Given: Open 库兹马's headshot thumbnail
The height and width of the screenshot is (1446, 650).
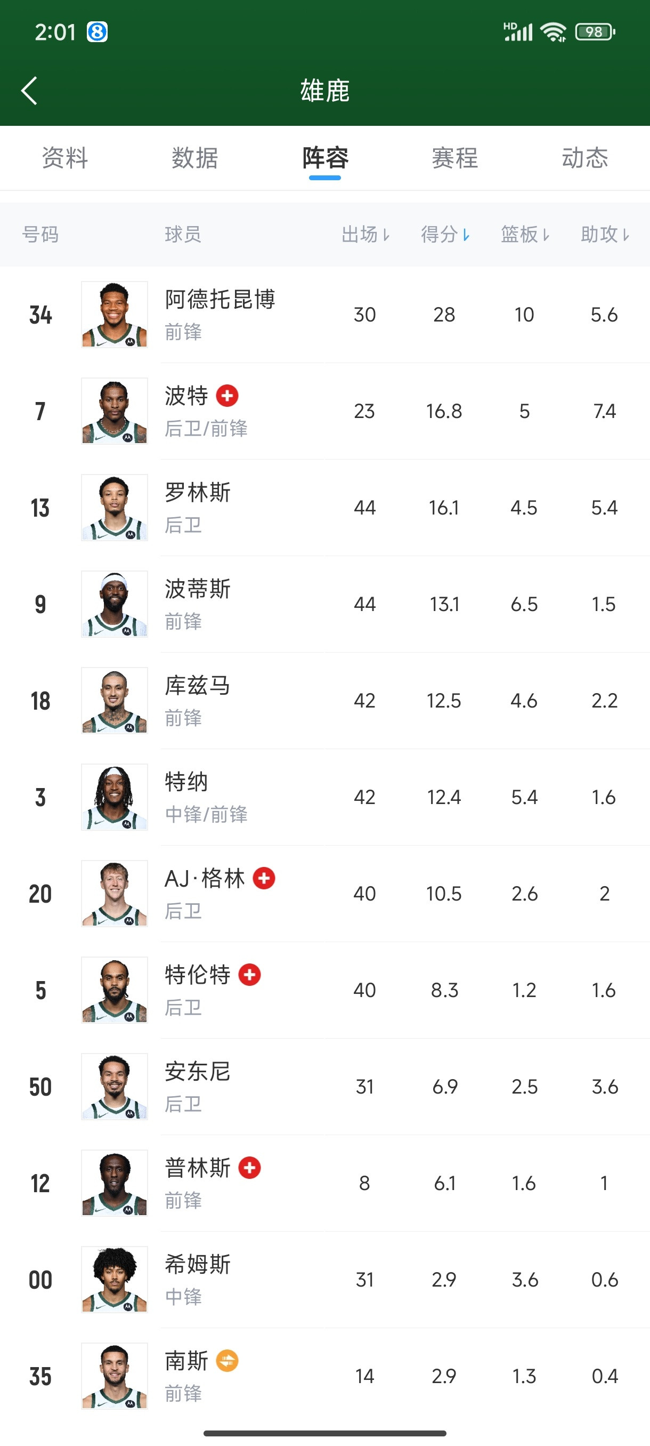Looking at the screenshot, I should [114, 701].
